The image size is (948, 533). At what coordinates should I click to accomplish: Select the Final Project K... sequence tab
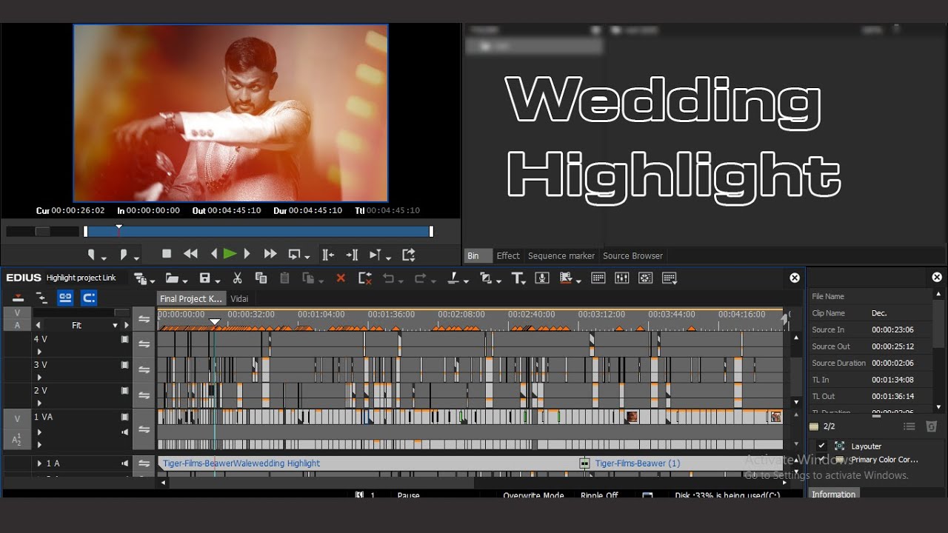(x=190, y=299)
